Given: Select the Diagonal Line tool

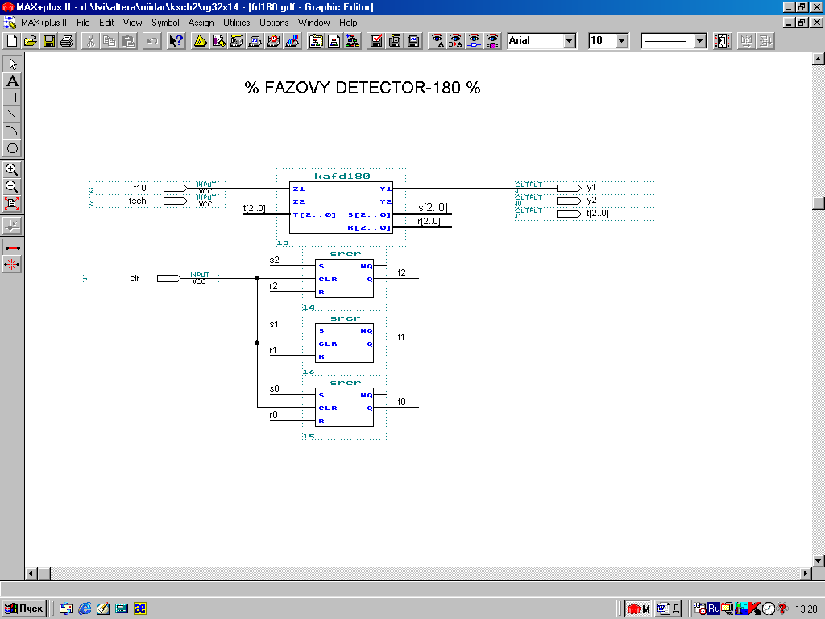Looking at the screenshot, I should pyautogui.click(x=13, y=114).
